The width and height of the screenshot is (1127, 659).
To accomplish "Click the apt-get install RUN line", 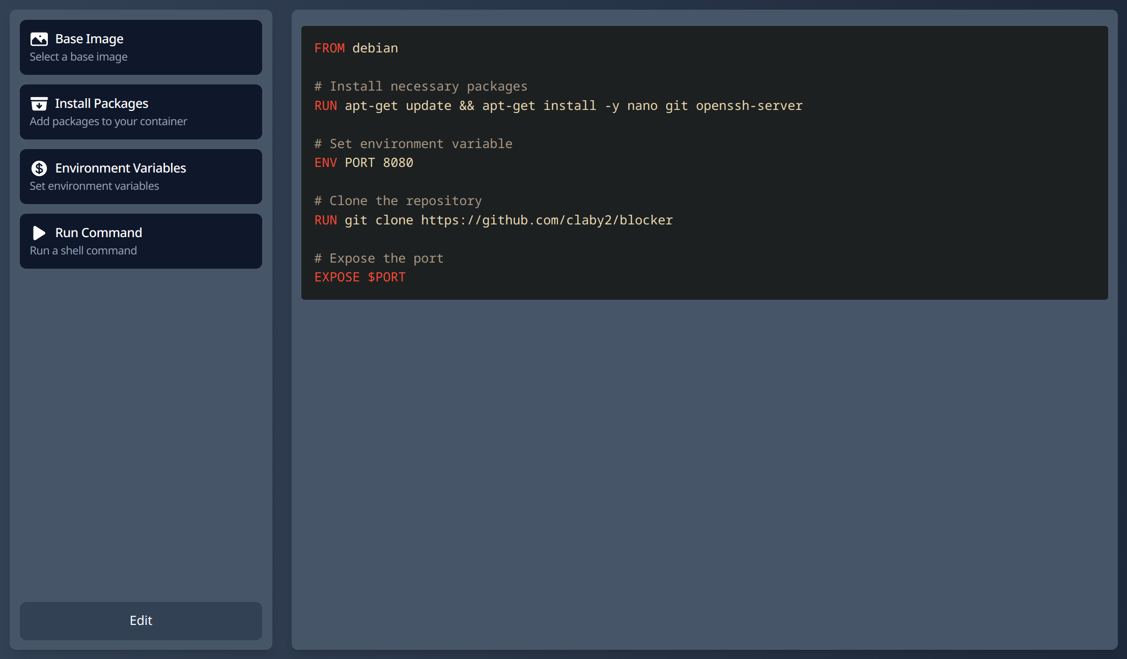I will (558, 106).
